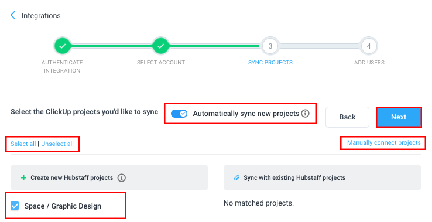Click the SYNC PROJECTS step label
This screenshot has width=432, height=222.
click(x=270, y=63)
